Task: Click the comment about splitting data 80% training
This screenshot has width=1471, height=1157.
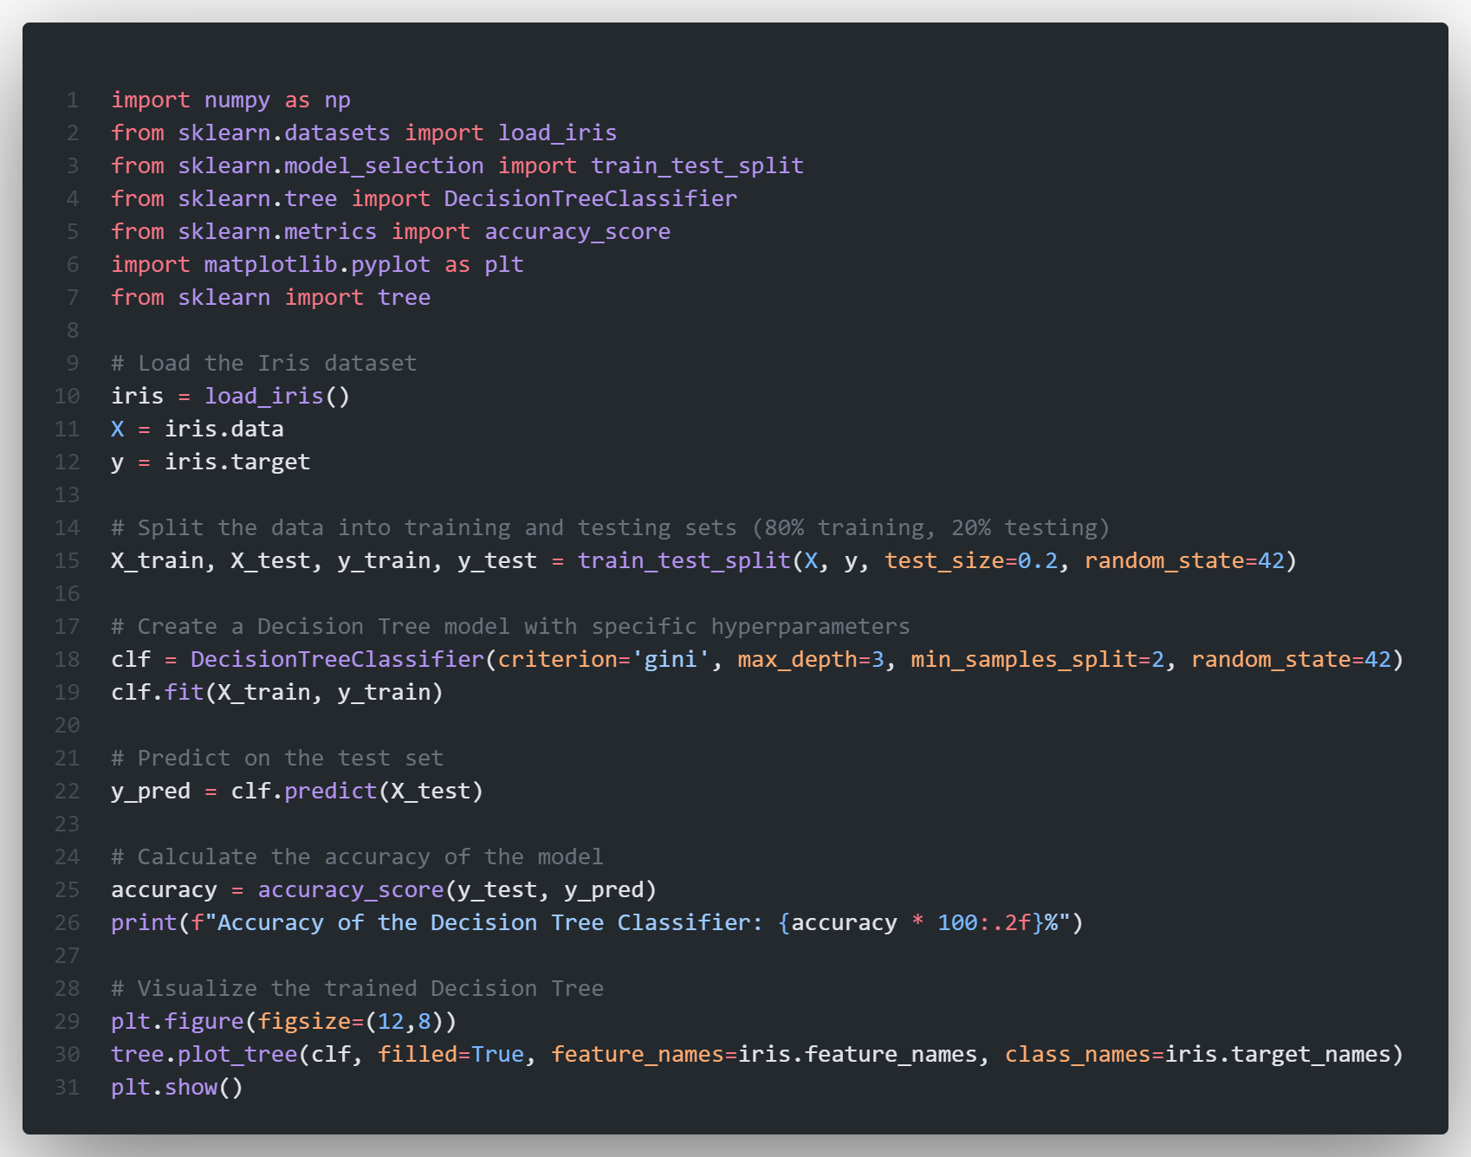Action: (611, 528)
